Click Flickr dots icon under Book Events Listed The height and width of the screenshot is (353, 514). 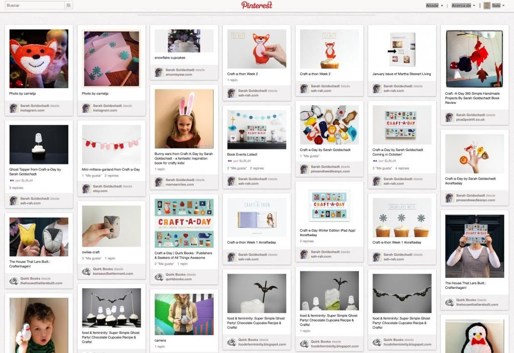tap(230, 161)
